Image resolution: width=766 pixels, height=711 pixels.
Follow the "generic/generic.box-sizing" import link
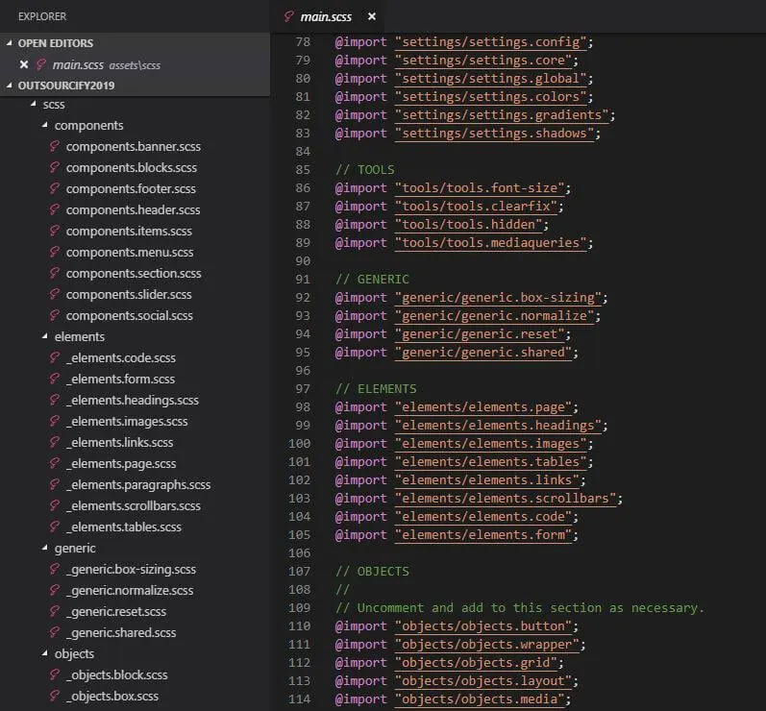point(498,298)
